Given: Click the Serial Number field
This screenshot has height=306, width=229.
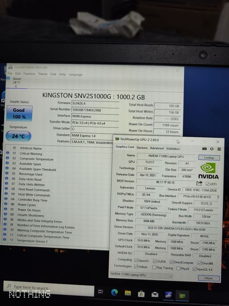Looking at the screenshot, I should pos(95,110).
